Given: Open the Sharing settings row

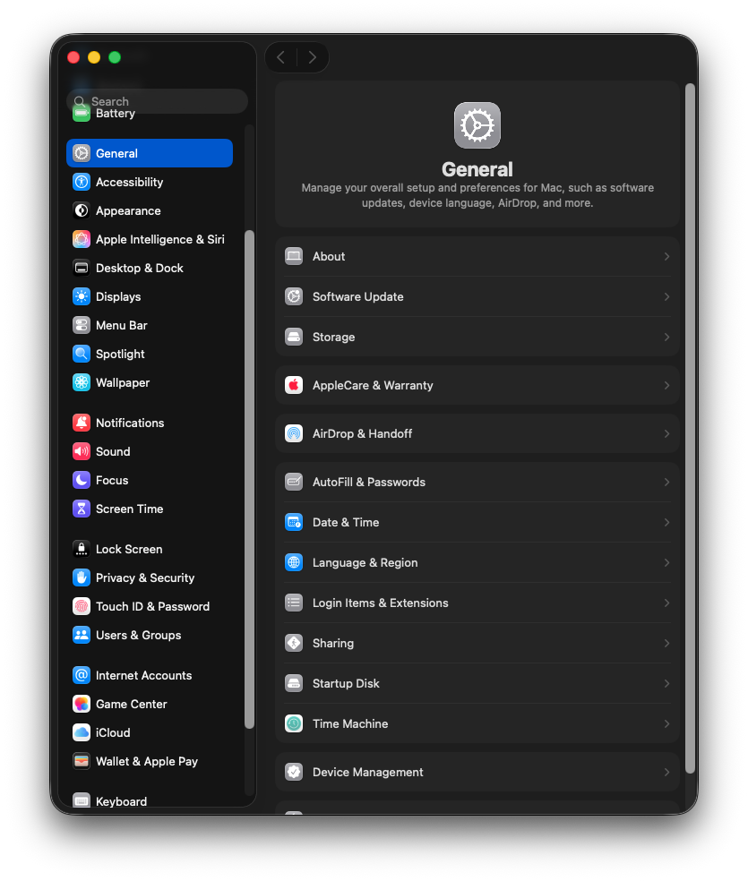Looking at the screenshot, I should 477,644.
